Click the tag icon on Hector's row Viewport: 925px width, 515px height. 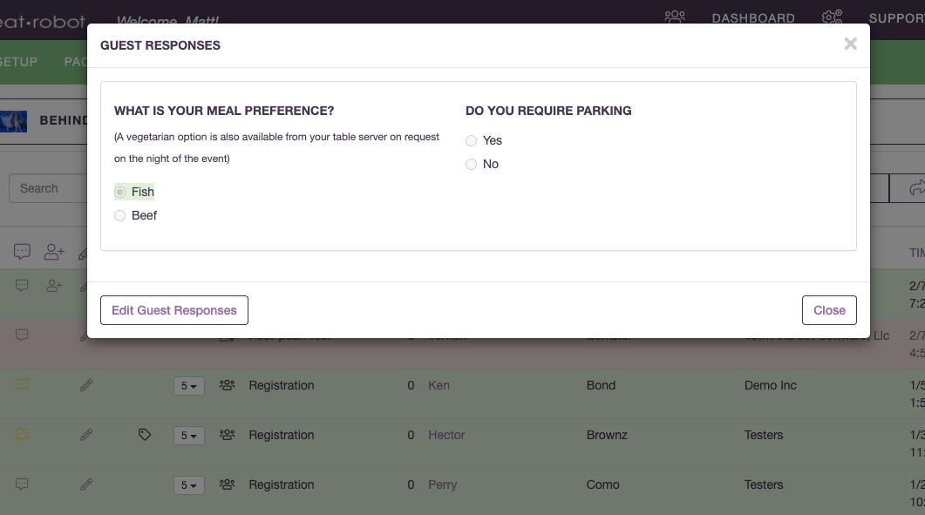pos(146,435)
